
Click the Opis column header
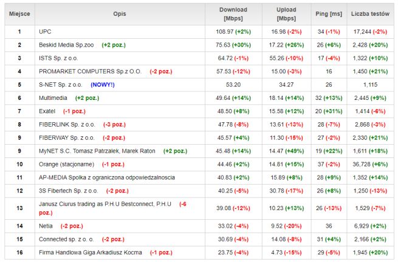tap(120, 14)
